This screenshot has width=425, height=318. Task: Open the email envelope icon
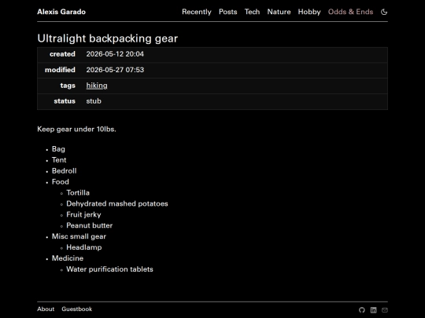click(385, 310)
